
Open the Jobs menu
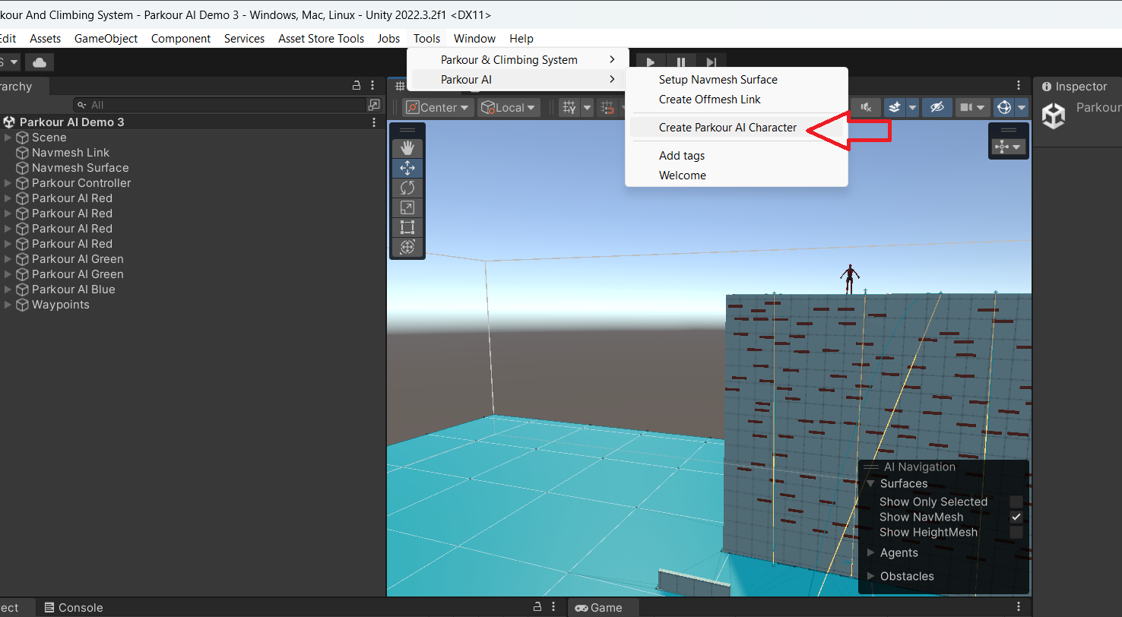388,39
